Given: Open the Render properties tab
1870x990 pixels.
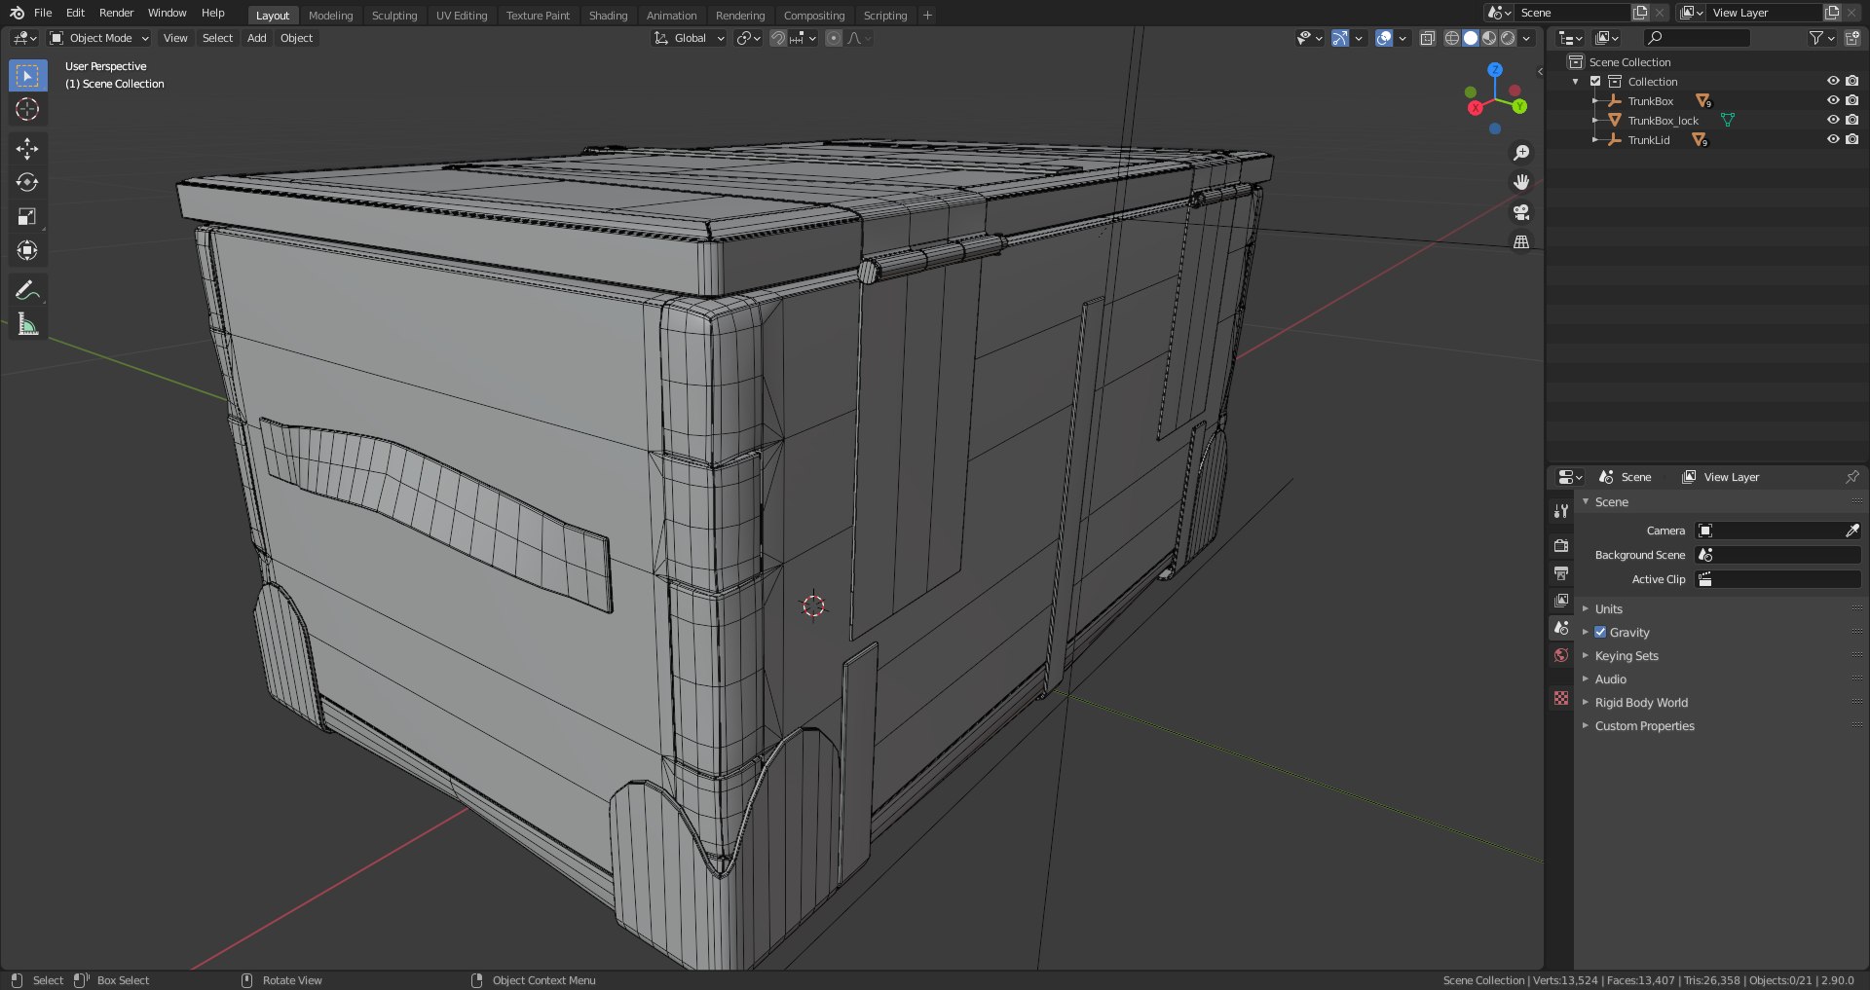Looking at the screenshot, I should point(1561,546).
